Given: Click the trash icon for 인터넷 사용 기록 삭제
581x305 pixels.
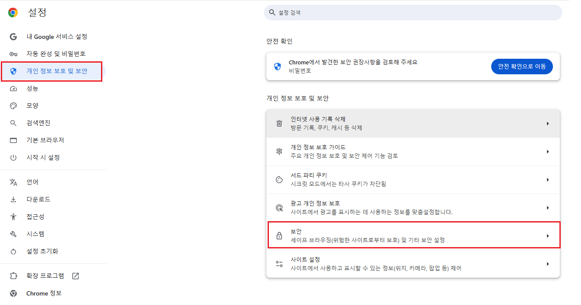Looking at the screenshot, I should point(279,124).
